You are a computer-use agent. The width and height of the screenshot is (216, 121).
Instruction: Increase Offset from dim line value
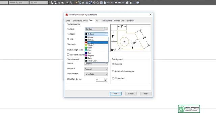[106, 79]
